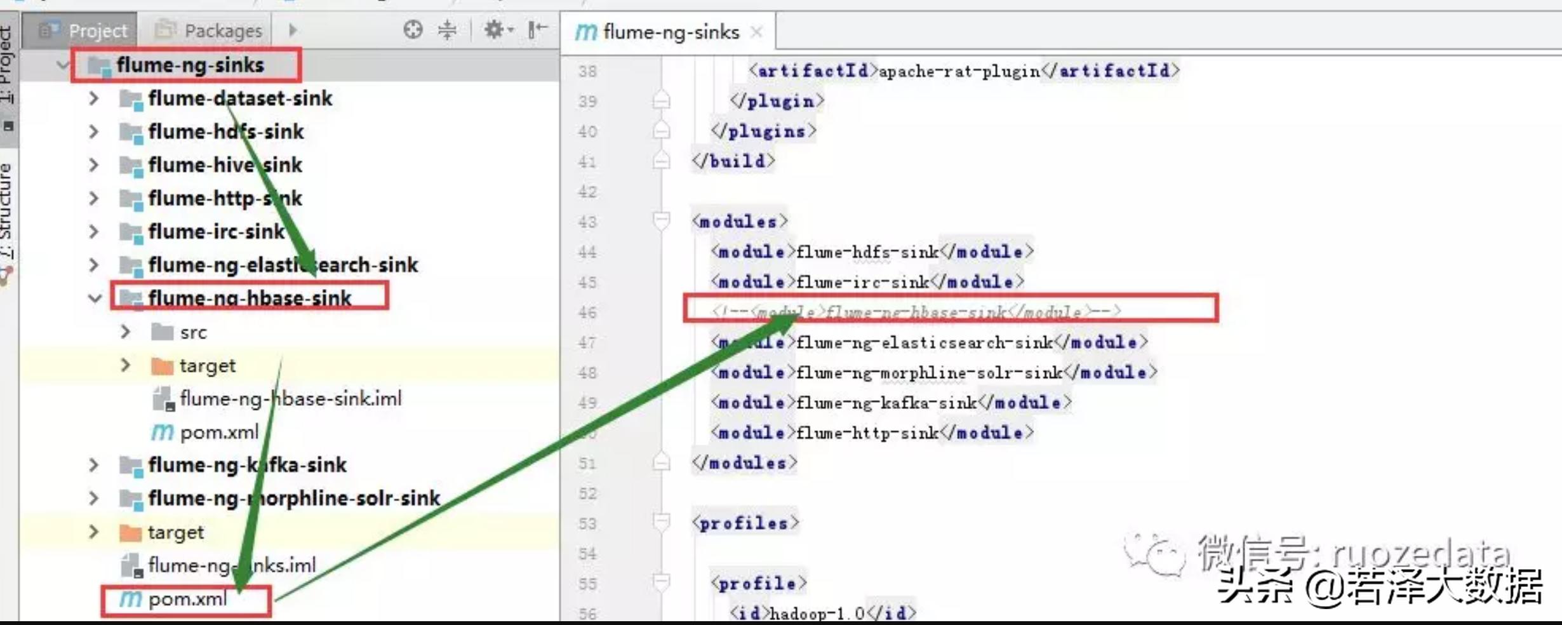Click the flume-hdfs-sink module folder icon

coord(131,132)
